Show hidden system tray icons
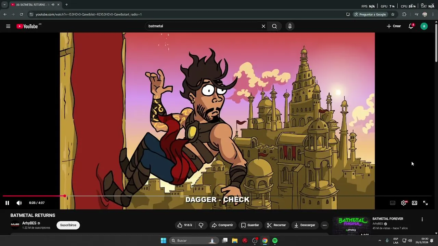 coord(379,241)
